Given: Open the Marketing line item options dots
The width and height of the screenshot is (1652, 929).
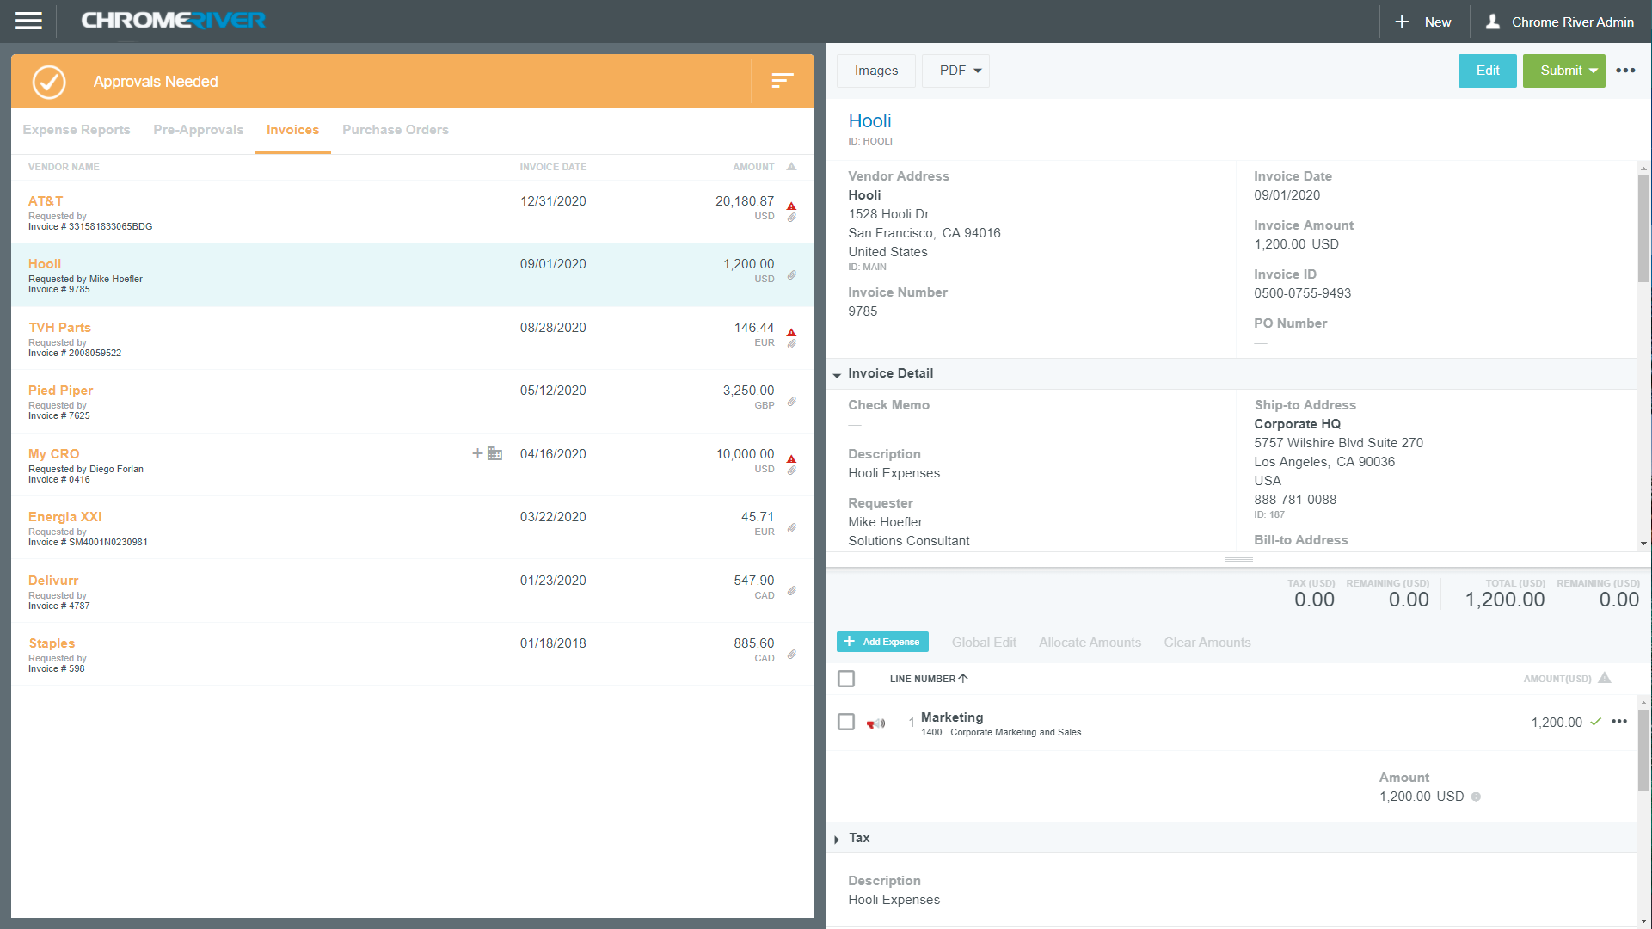Looking at the screenshot, I should pos(1618,722).
